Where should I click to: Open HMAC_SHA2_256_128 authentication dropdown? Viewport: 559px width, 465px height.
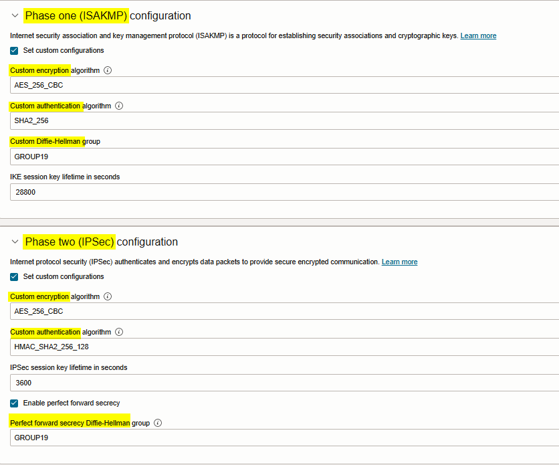click(x=284, y=347)
